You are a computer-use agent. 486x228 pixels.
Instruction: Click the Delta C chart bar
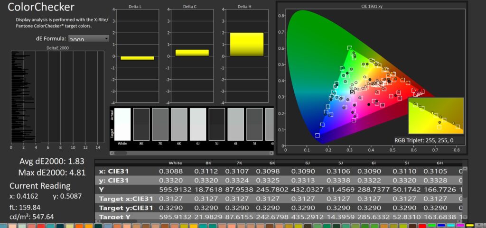point(192,53)
